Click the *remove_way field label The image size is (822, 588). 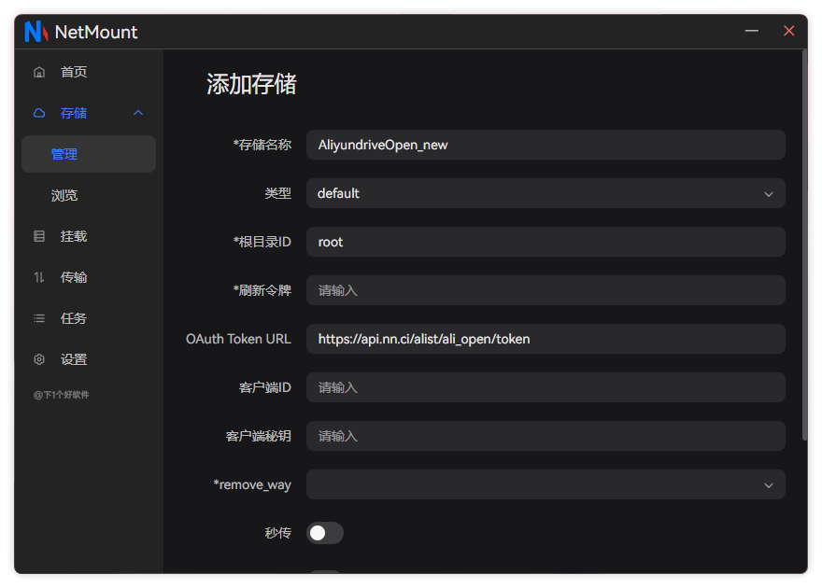pos(252,484)
